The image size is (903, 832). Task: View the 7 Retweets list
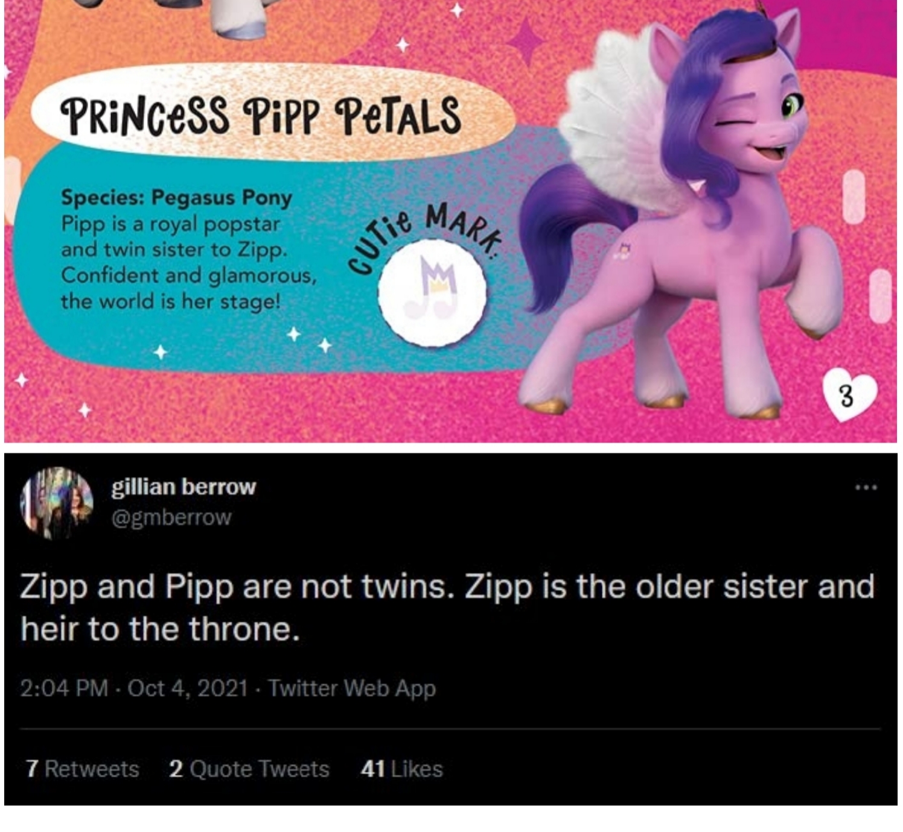[83, 769]
